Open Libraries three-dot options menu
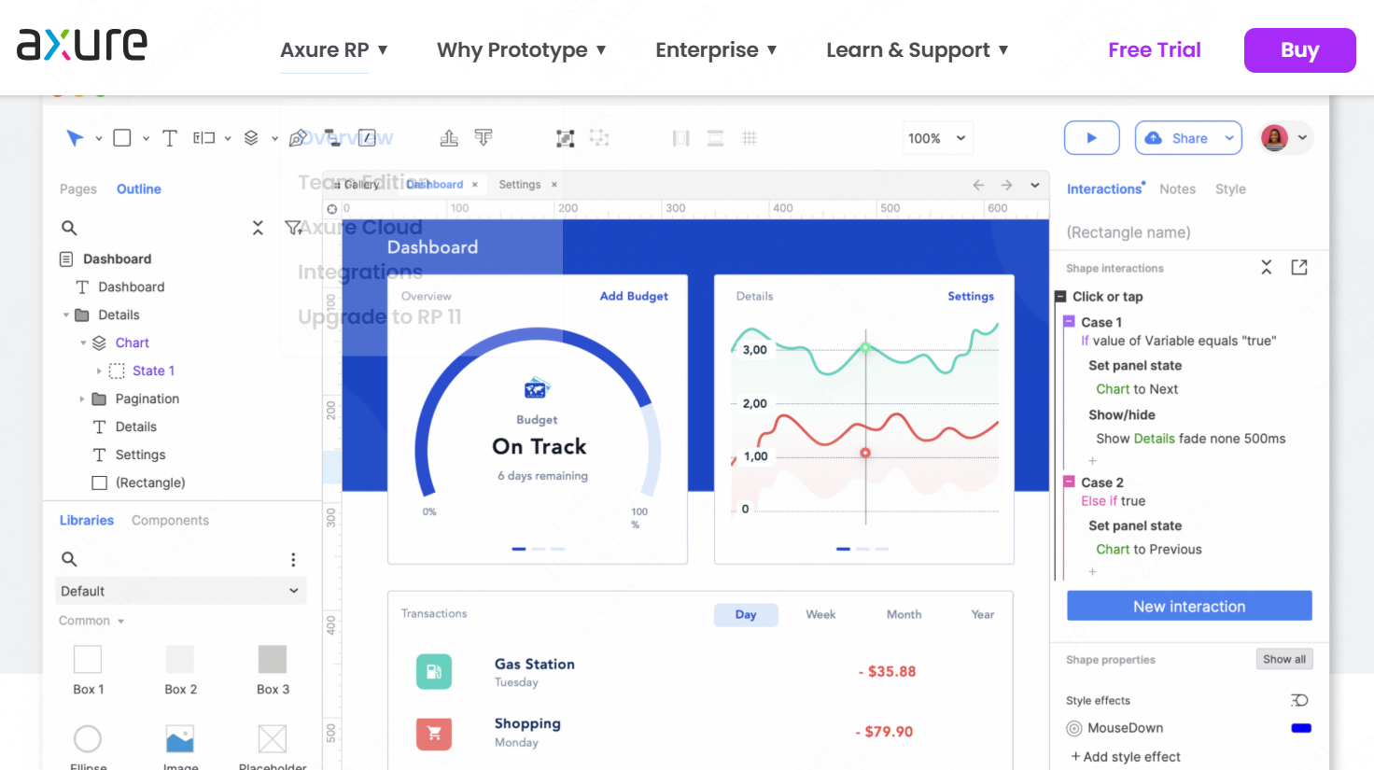Image resolution: width=1374 pixels, height=770 pixels. click(x=293, y=559)
